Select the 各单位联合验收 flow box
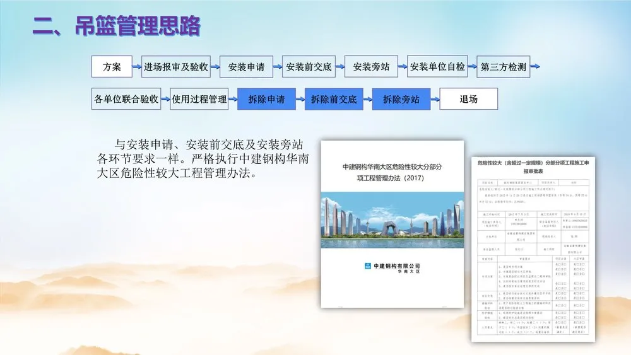This screenshot has width=631, height=355. 126,99
